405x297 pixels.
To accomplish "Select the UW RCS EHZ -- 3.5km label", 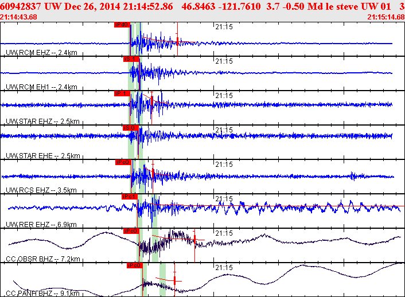I will (41, 190).
